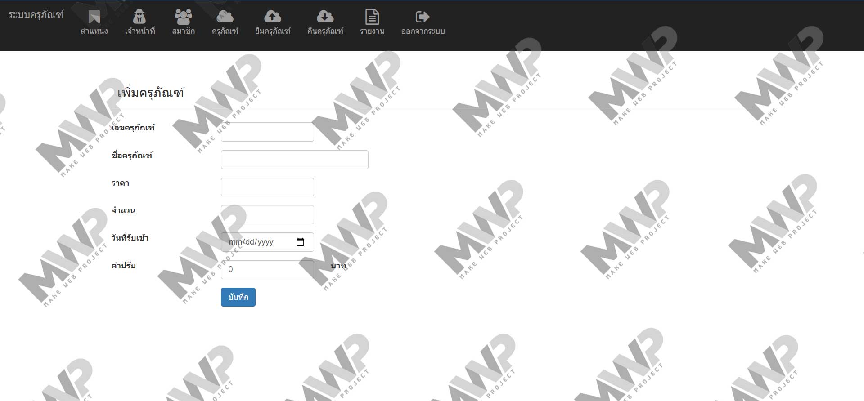Select the ออกจากระบบ menu label

coord(423,31)
